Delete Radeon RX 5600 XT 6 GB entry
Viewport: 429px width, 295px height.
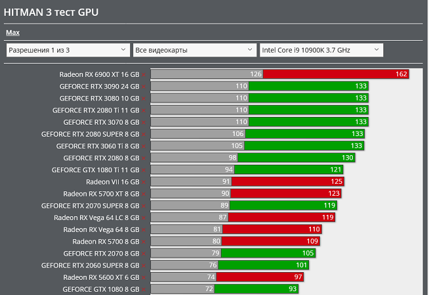tap(143, 278)
